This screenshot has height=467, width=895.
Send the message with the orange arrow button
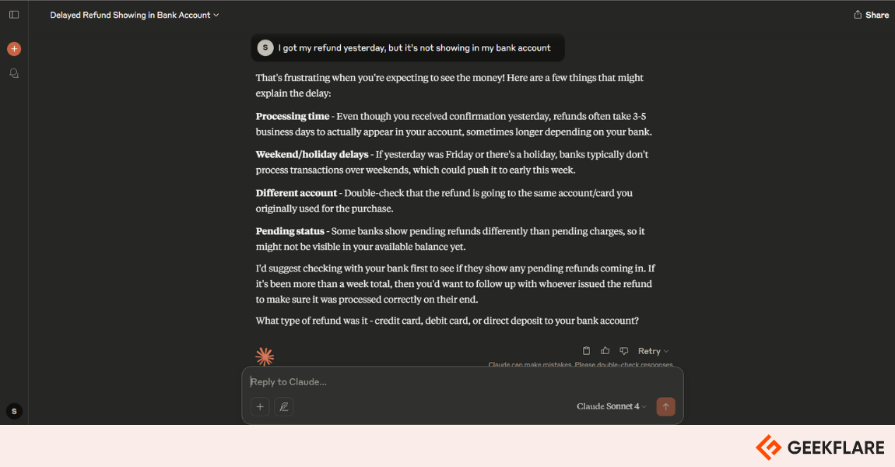click(665, 406)
